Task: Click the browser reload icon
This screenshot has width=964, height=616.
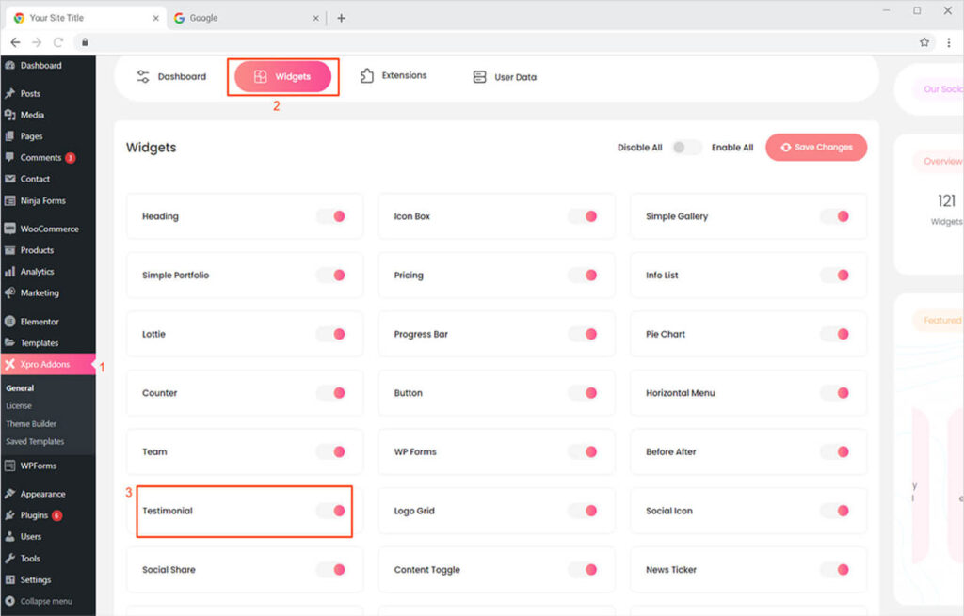Action: pos(58,42)
